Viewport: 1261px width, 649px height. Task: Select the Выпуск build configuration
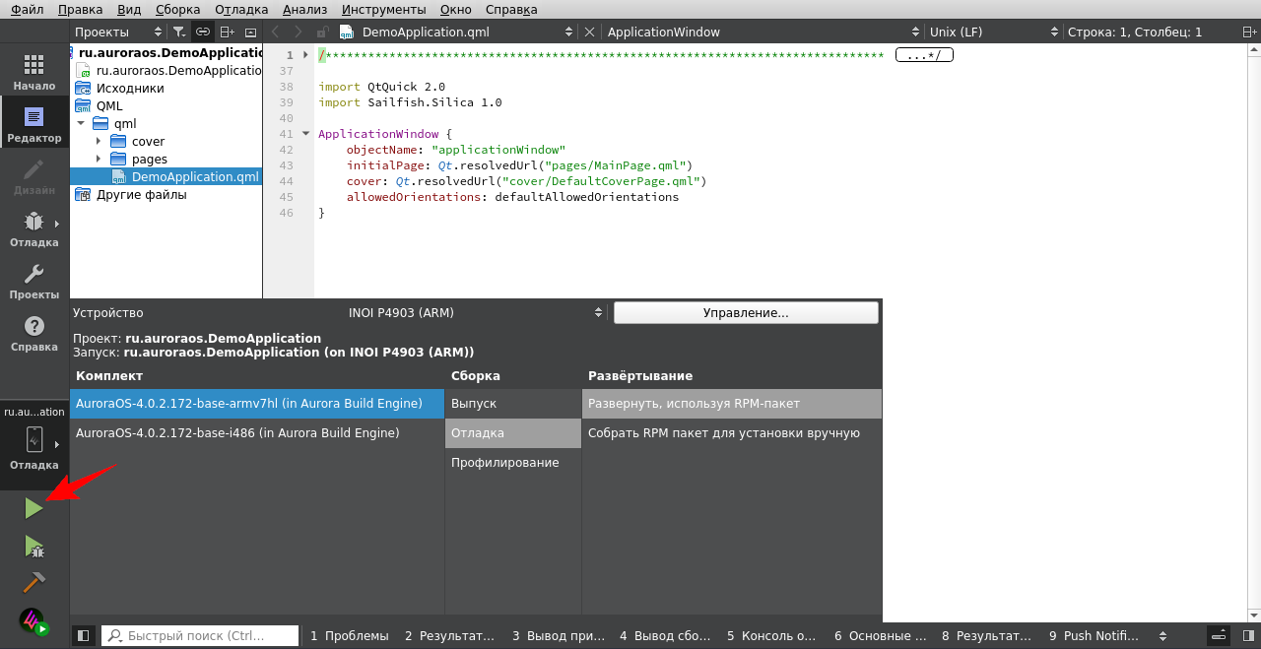coord(474,404)
